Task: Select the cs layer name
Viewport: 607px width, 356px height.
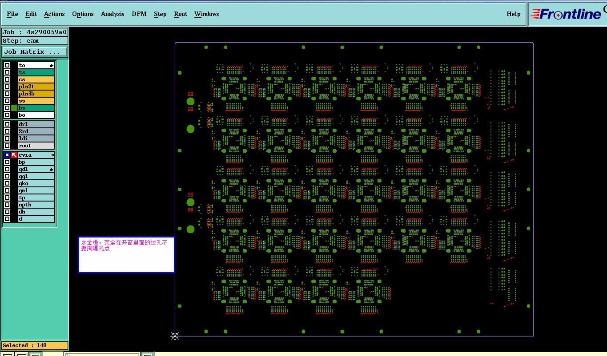Action: [x=36, y=79]
